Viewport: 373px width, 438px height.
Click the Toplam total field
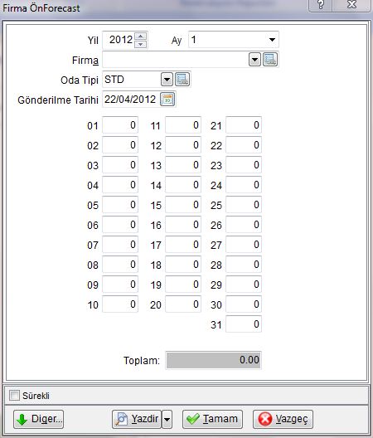tap(214, 360)
